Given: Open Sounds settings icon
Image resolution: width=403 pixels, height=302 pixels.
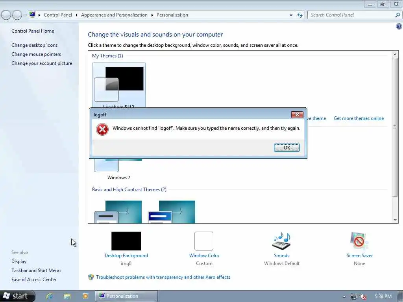Looking at the screenshot, I should [281, 241].
